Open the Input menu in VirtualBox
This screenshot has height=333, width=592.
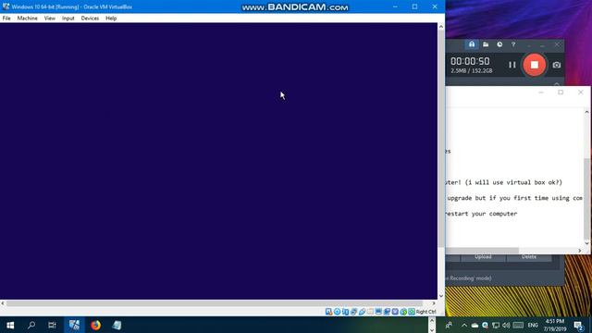click(68, 18)
